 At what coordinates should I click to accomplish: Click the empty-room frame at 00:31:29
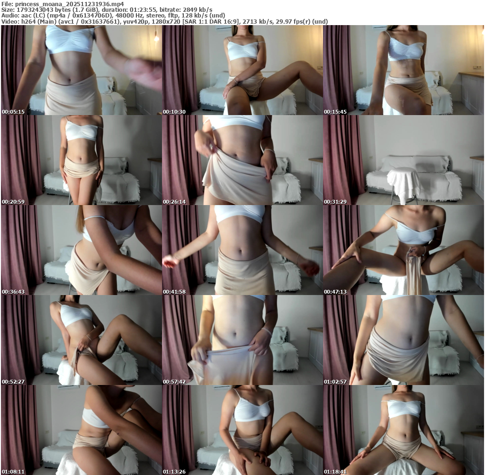(x=404, y=160)
